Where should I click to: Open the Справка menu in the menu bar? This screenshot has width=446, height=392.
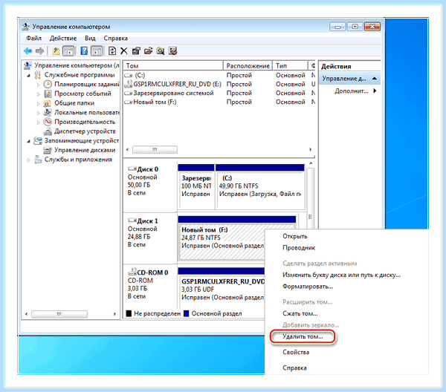(115, 39)
